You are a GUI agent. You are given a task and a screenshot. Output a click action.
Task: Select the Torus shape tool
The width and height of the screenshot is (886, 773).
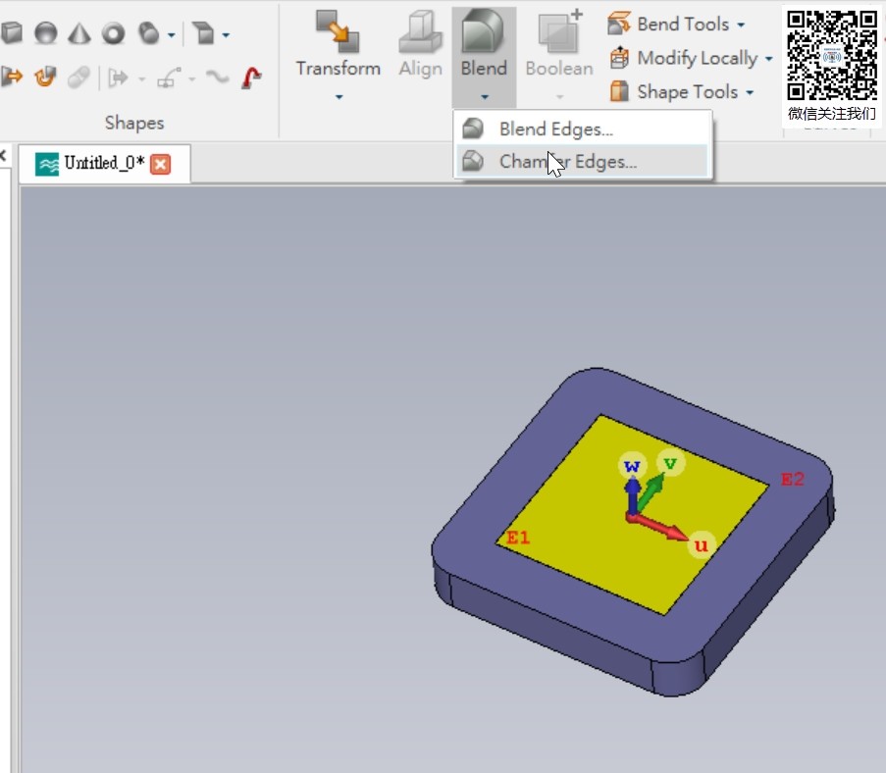(113, 33)
